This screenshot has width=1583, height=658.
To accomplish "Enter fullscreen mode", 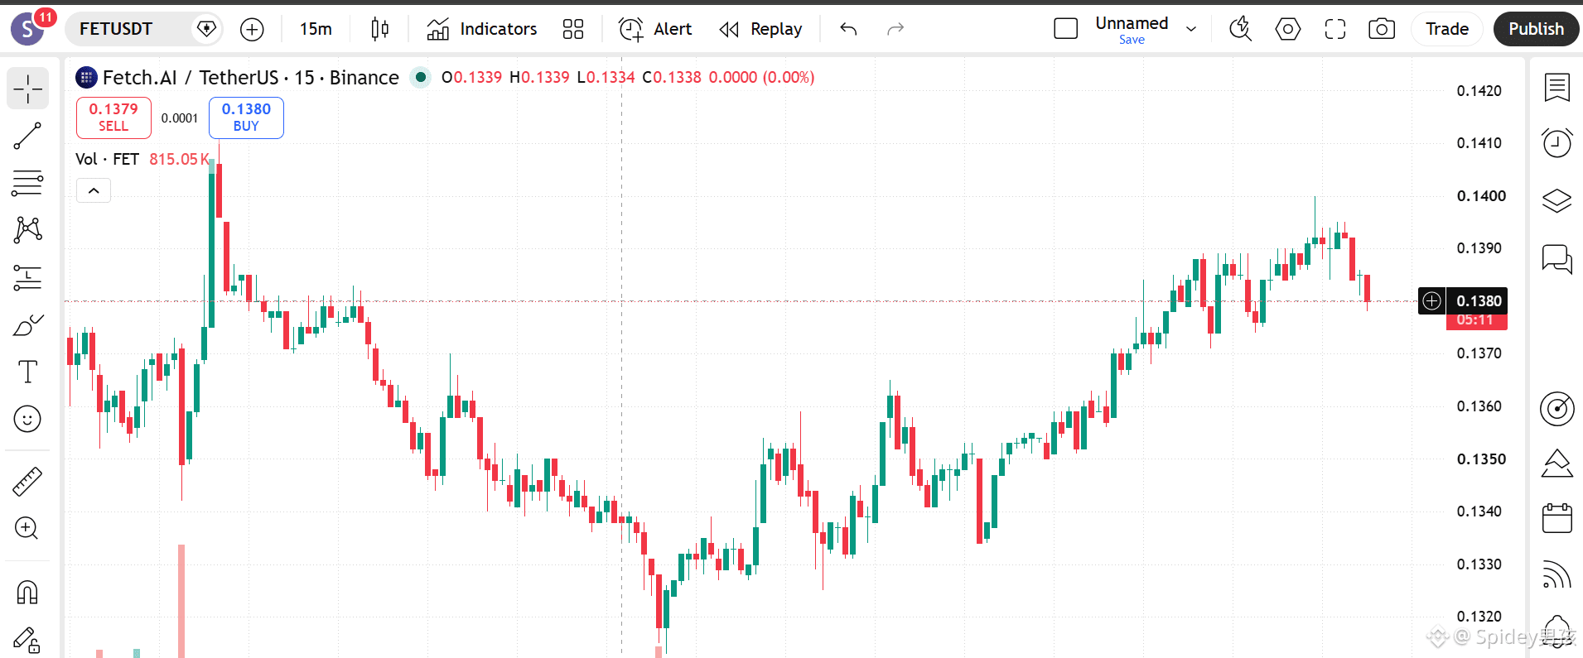I will tap(1335, 29).
